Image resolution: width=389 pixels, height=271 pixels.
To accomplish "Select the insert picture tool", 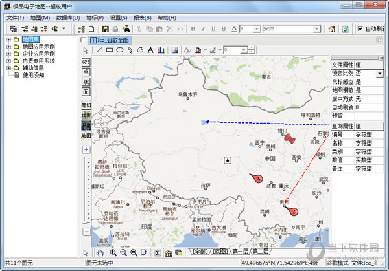I will click(x=174, y=50).
